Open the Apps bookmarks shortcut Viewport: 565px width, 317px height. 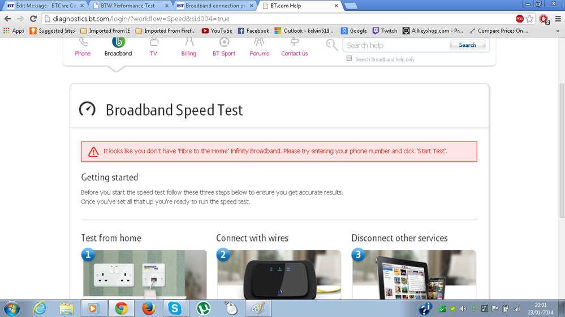pyautogui.click(x=14, y=31)
